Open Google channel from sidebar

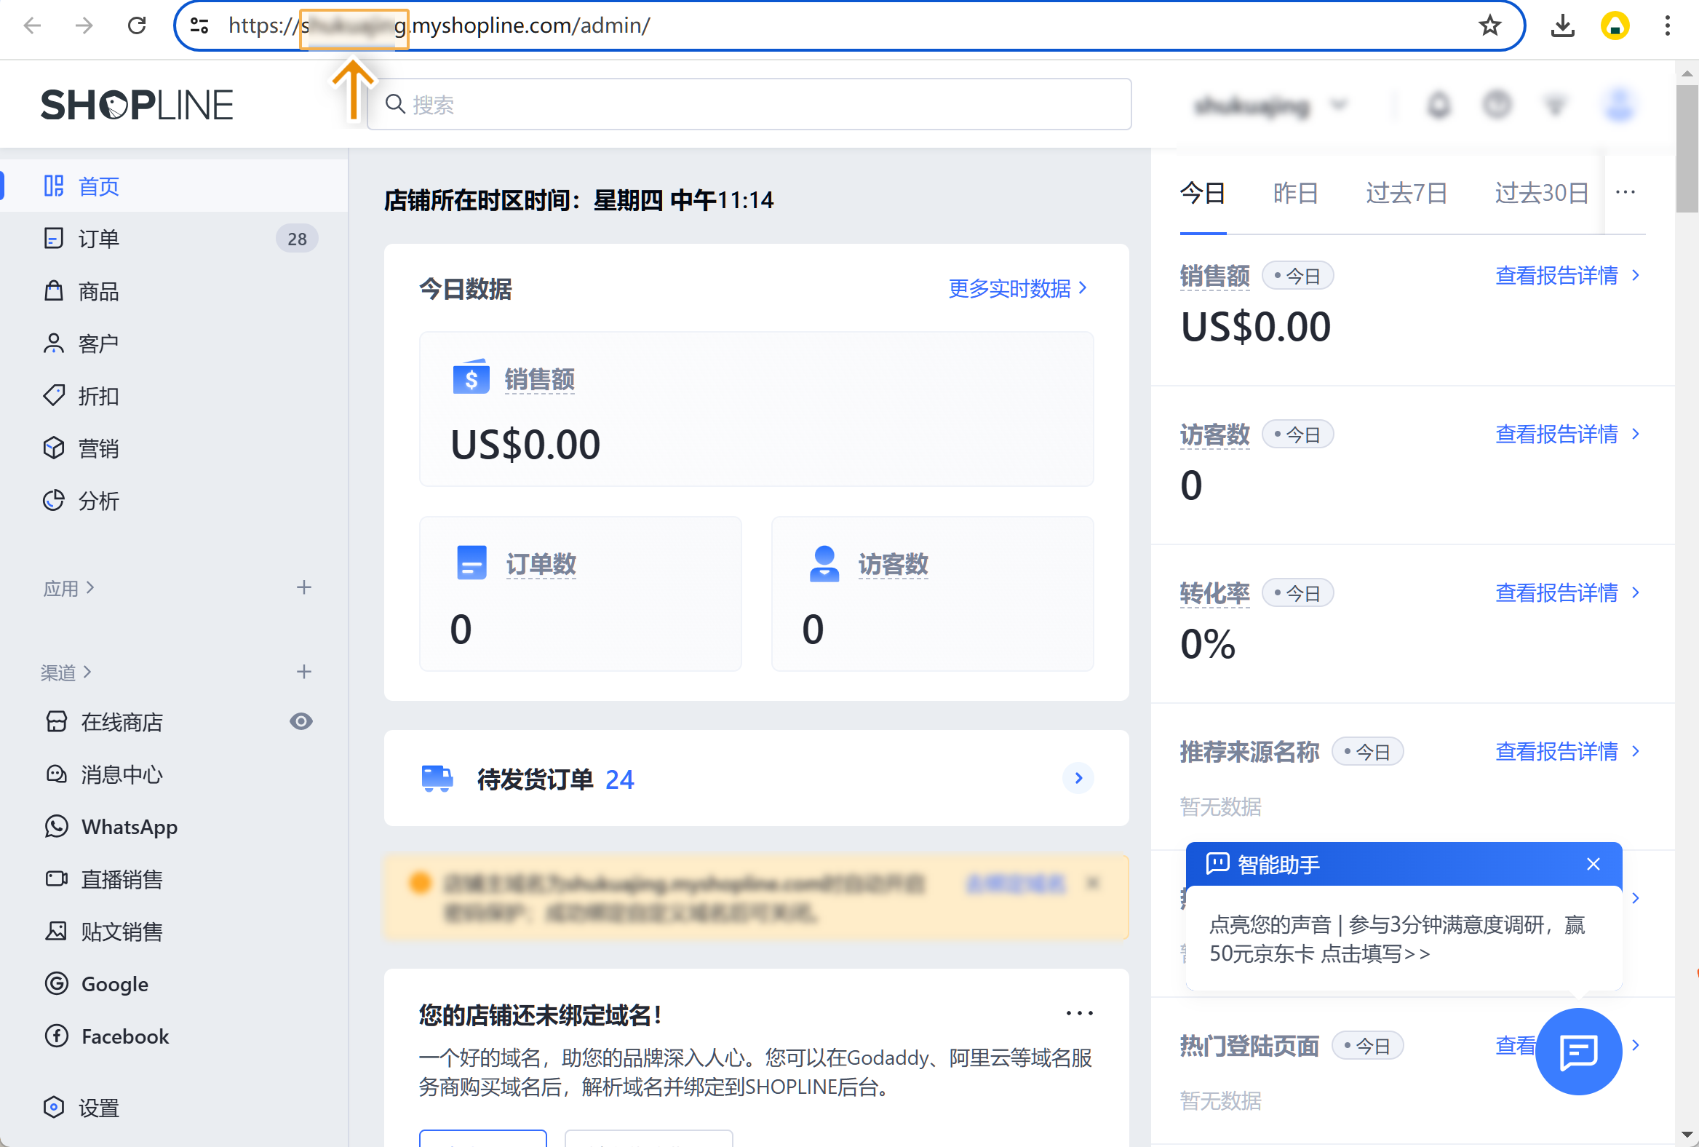(114, 984)
